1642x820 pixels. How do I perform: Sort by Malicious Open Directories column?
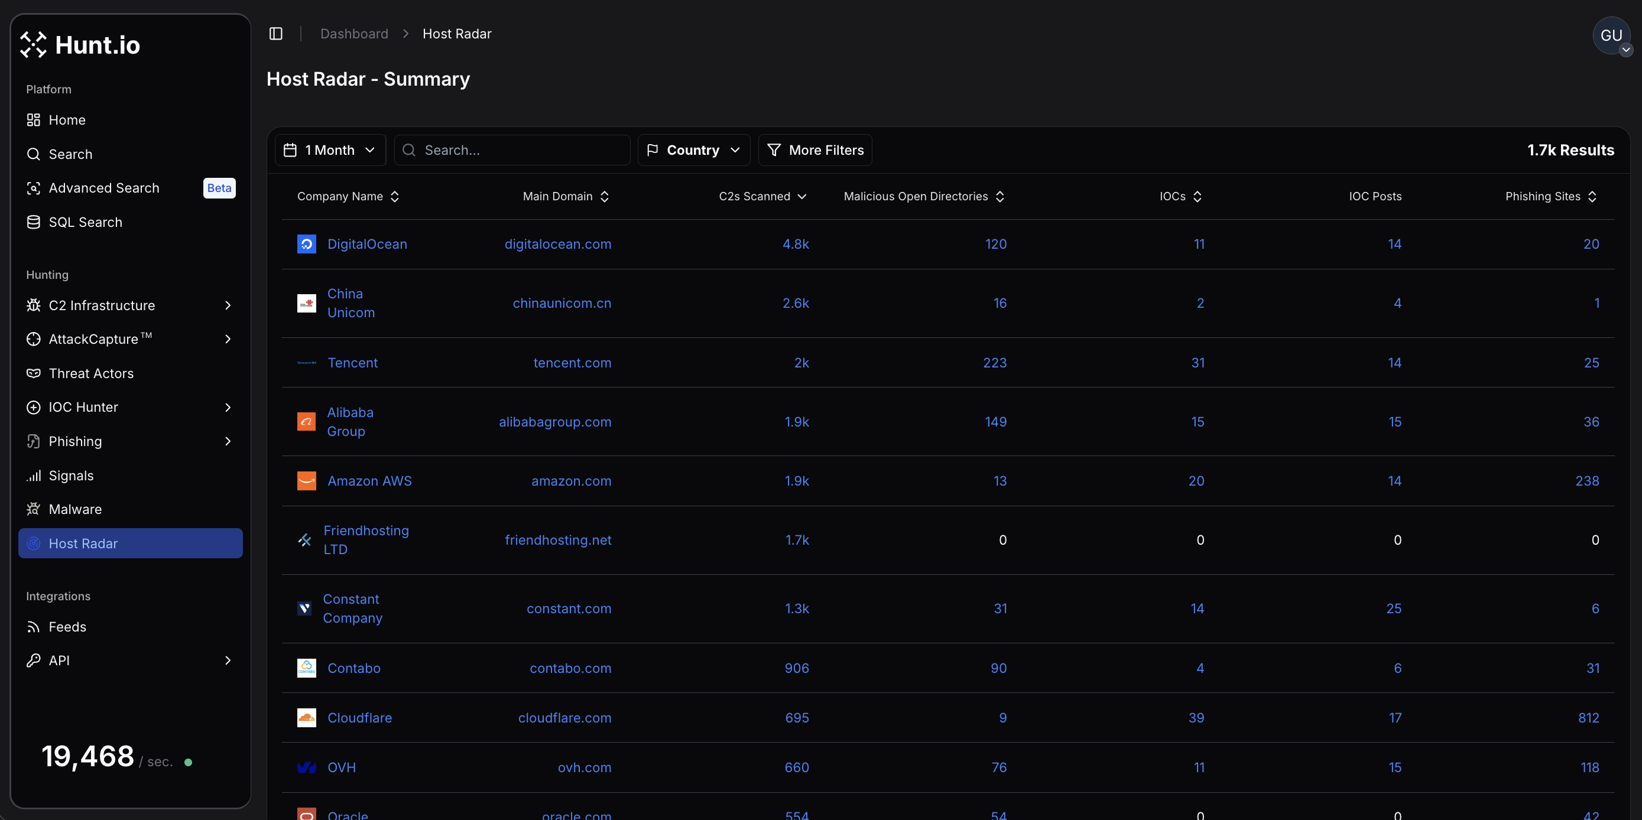click(x=924, y=196)
